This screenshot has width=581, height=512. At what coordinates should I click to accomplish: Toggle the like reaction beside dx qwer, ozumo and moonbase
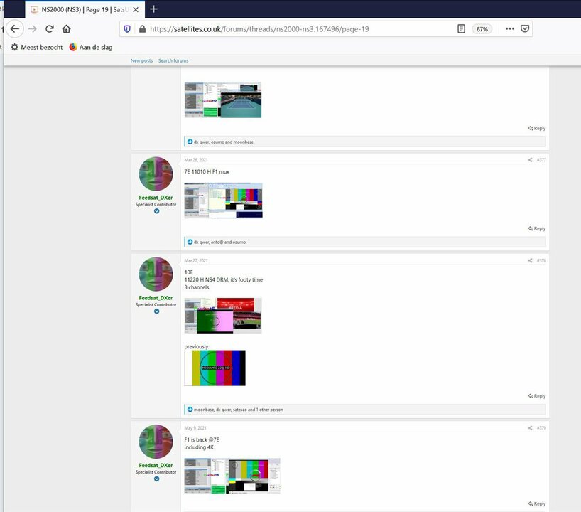tap(189, 142)
